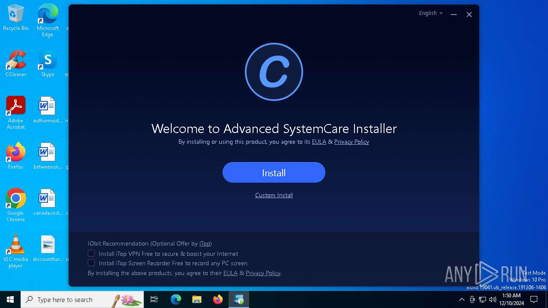This screenshot has height=308, width=548.
Task: Select the Firefox desktop shortcut
Action: 16,156
